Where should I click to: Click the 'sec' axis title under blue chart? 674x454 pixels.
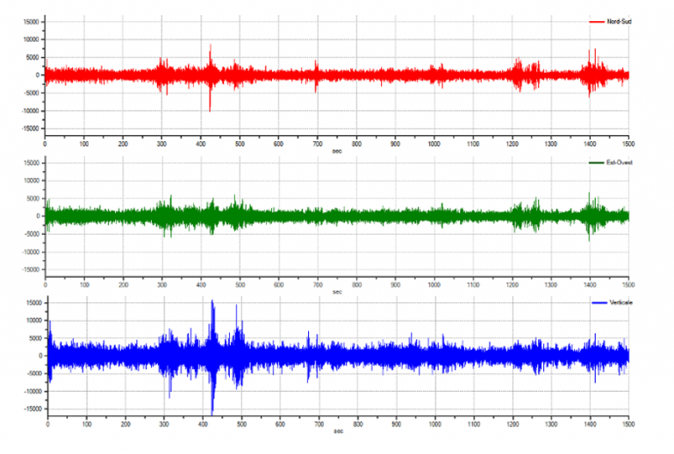coord(337,431)
